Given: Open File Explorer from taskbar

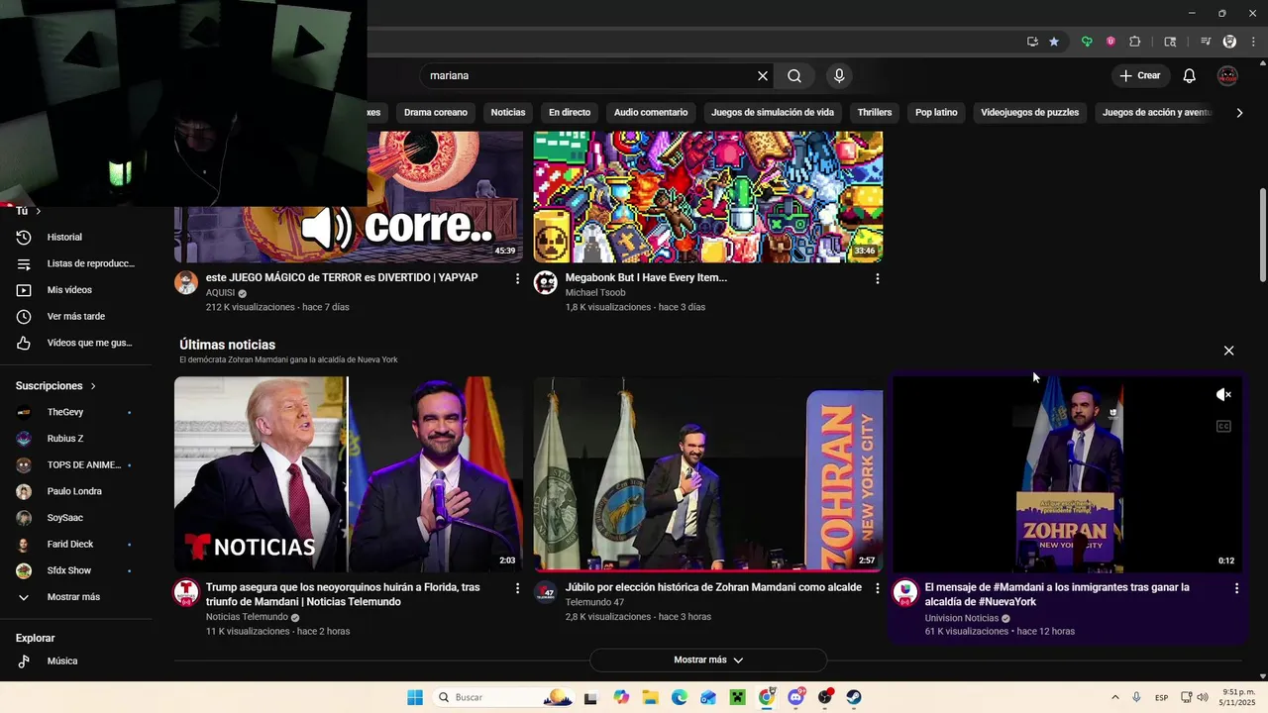Looking at the screenshot, I should [x=650, y=697].
